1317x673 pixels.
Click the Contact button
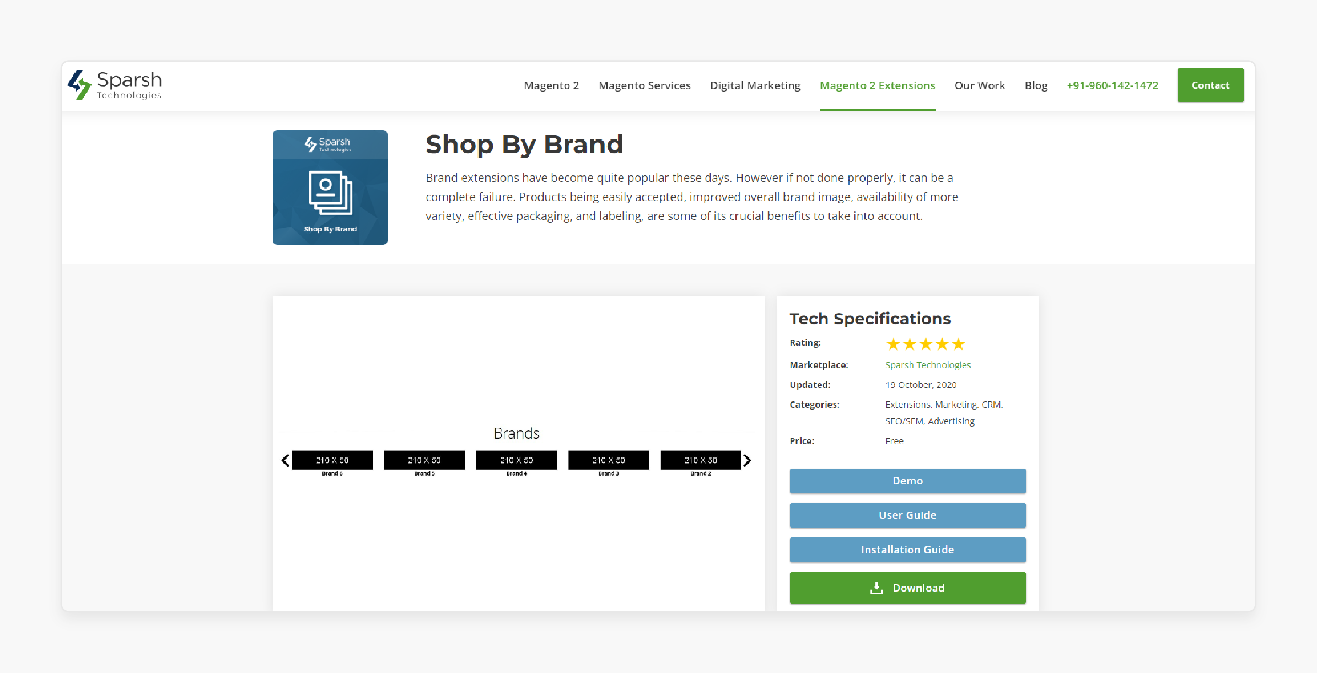tap(1210, 85)
